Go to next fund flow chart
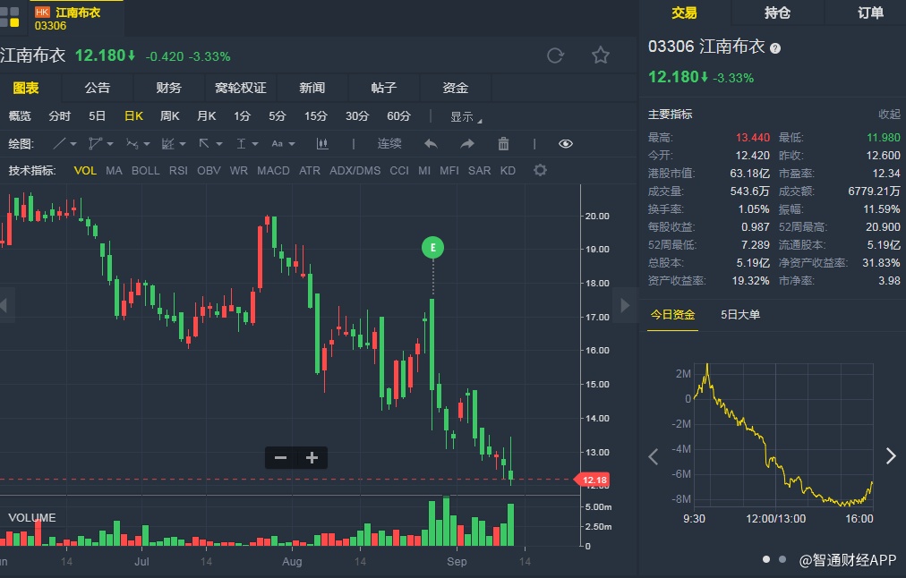 click(890, 456)
